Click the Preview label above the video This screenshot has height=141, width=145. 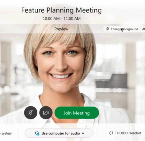pos(61,29)
